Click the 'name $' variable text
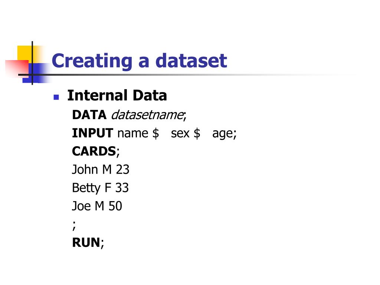The height and width of the screenshot is (285, 380). (x=138, y=133)
